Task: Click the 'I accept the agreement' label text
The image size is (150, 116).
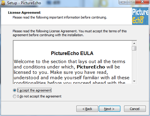Action: pos(34,90)
